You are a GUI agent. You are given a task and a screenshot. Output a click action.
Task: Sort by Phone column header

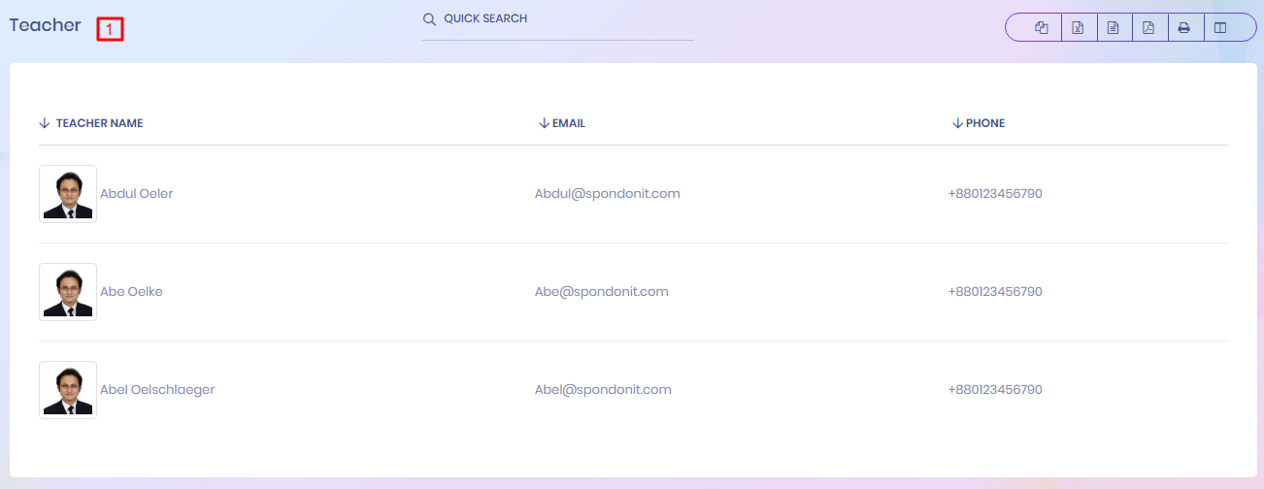coord(984,123)
